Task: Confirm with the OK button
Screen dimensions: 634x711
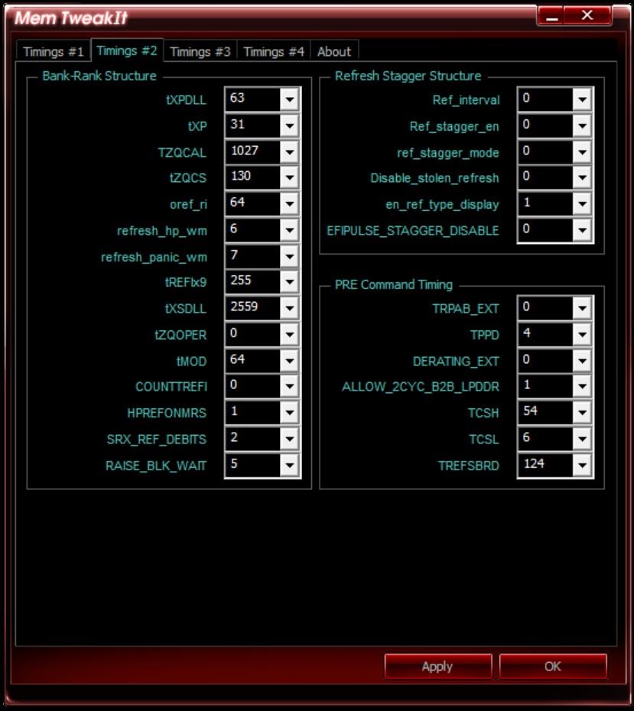Action: 553,666
